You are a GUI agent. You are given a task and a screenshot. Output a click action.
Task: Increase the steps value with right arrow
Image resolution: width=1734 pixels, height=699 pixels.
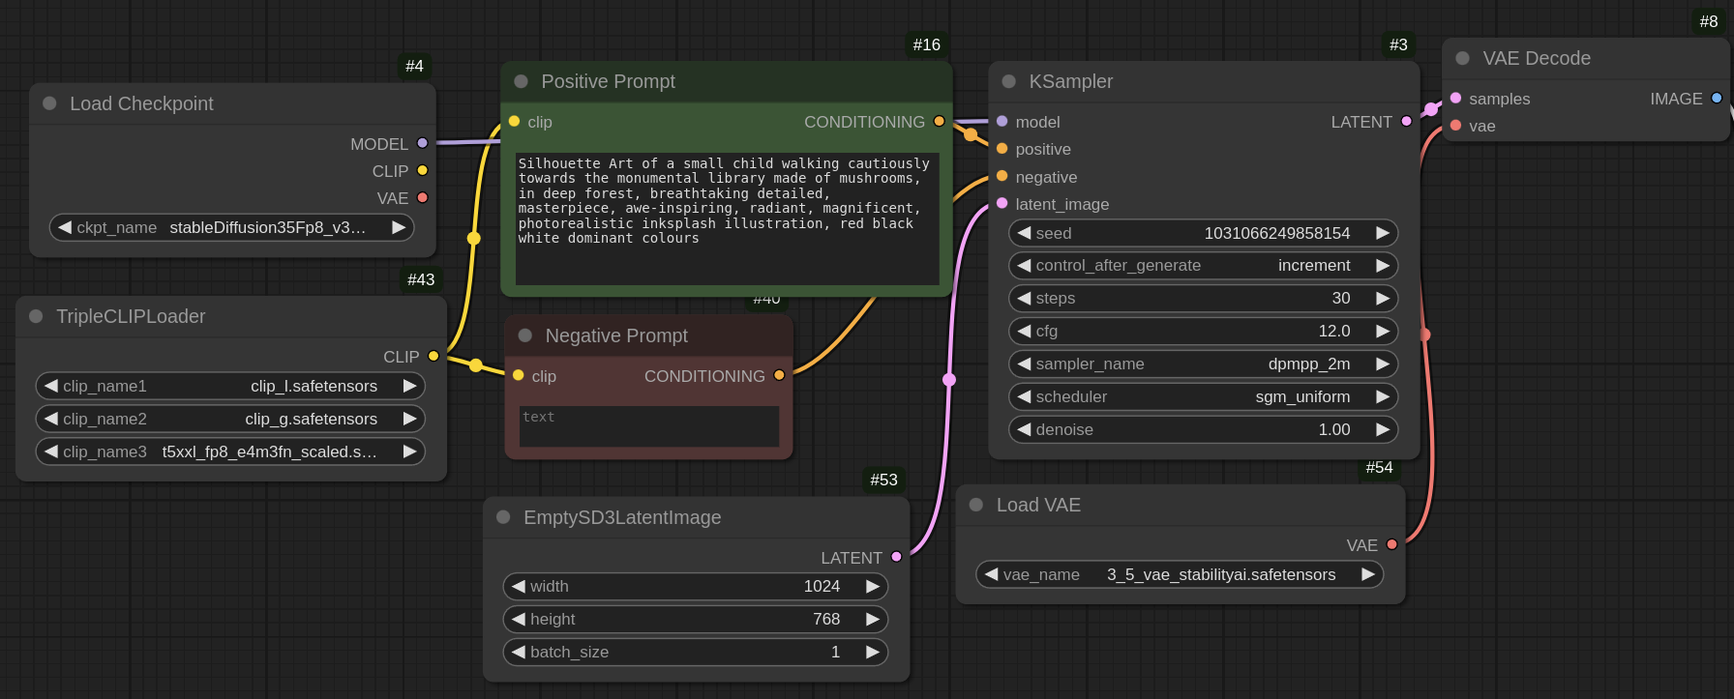(1383, 299)
